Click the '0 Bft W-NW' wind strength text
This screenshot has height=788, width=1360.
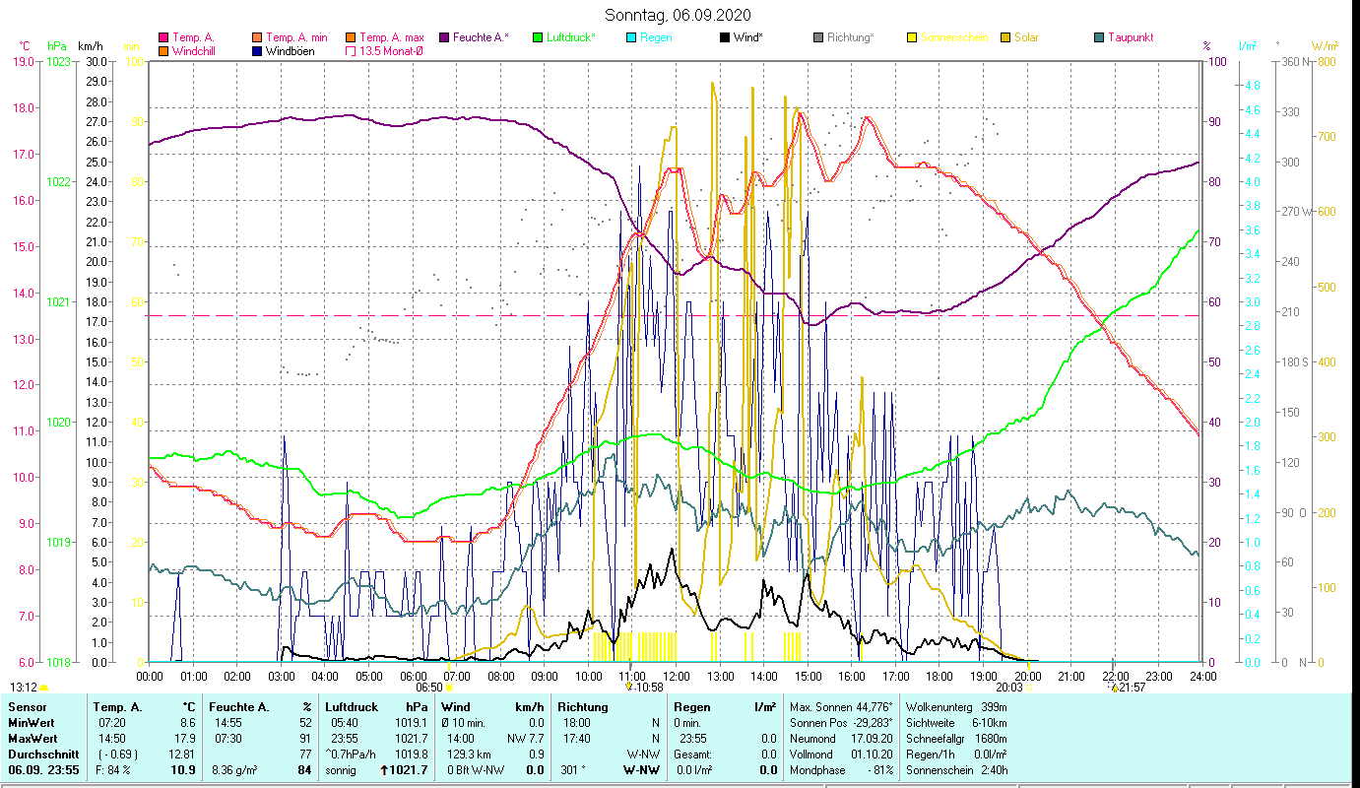point(475,770)
